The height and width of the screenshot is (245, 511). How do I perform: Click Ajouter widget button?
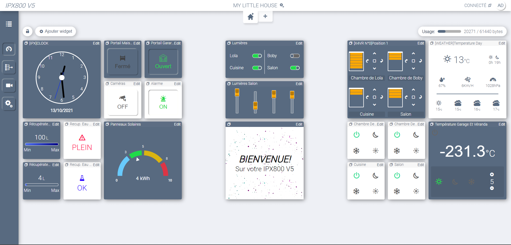[56, 31]
